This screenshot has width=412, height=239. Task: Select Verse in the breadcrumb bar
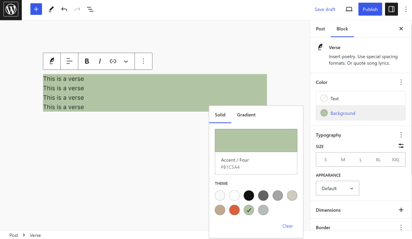[35, 235]
